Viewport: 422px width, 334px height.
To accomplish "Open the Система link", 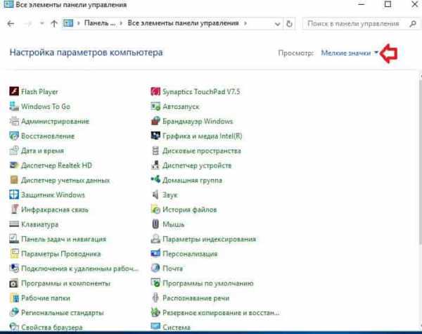I will (177, 327).
